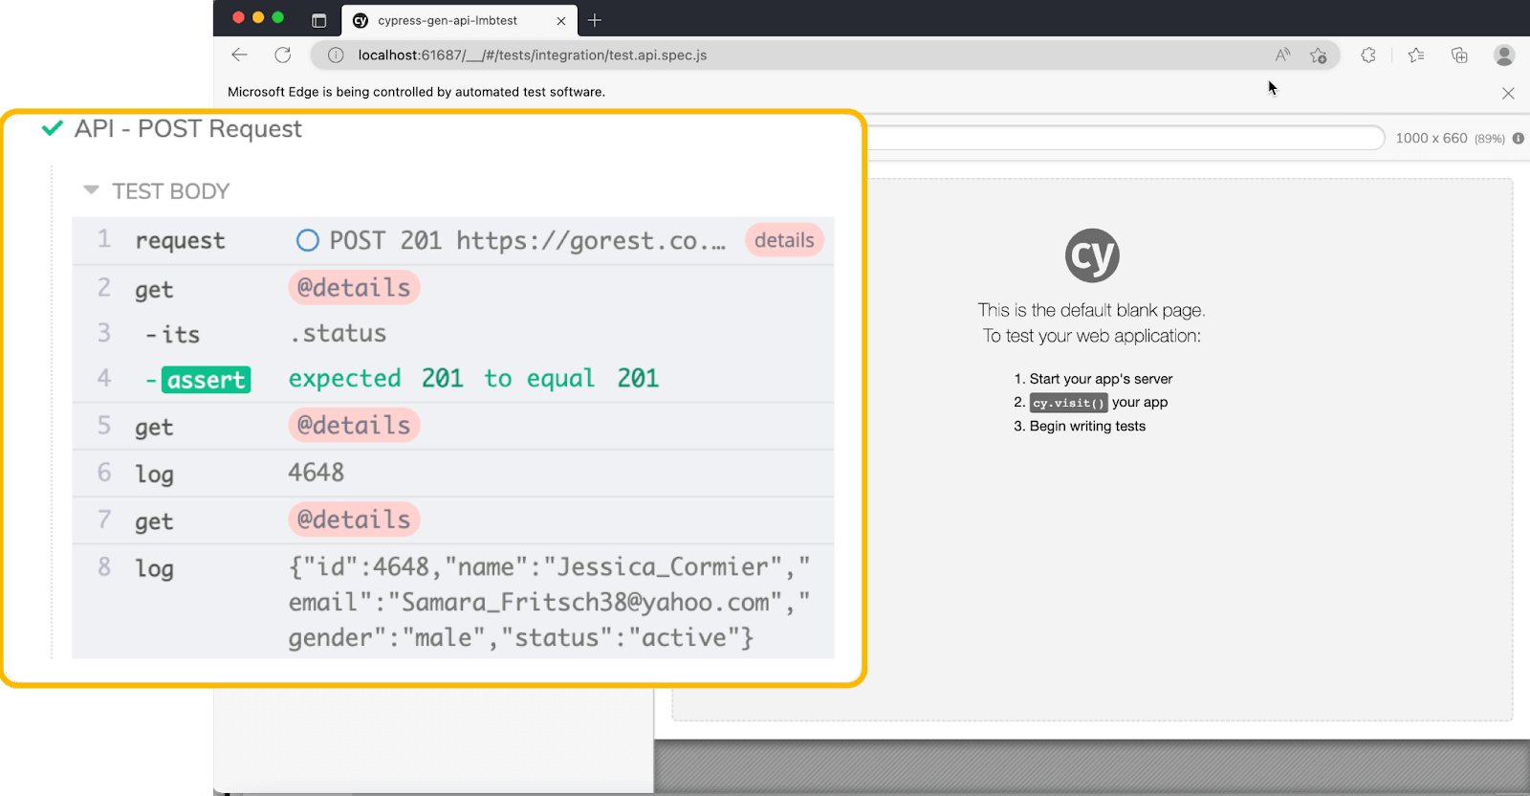
Task: Minimize the Edge window with yellow button
Action: (258, 17)
